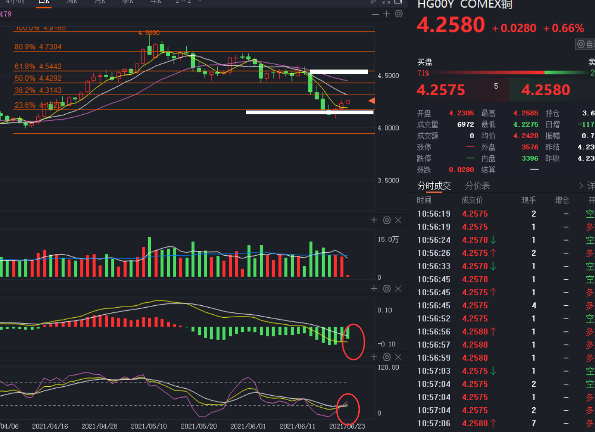Open the KDJ panel settings icon

[x=386, y=357]
